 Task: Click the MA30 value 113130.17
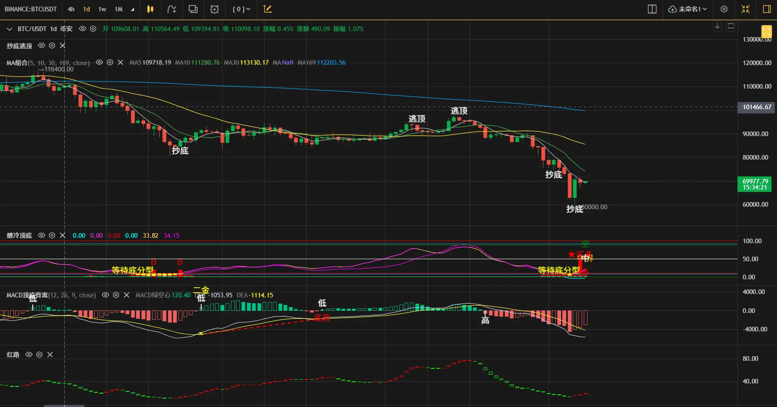click(254, 63)
